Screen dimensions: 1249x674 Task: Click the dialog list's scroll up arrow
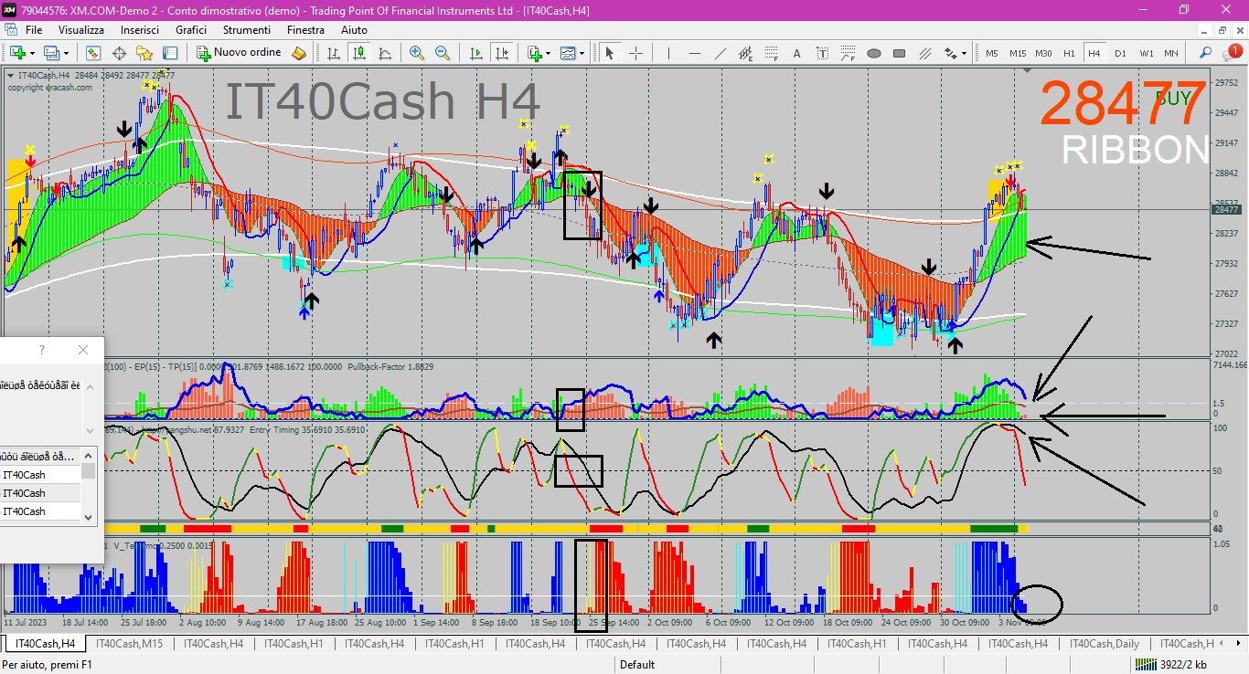(x=89, y=455)
